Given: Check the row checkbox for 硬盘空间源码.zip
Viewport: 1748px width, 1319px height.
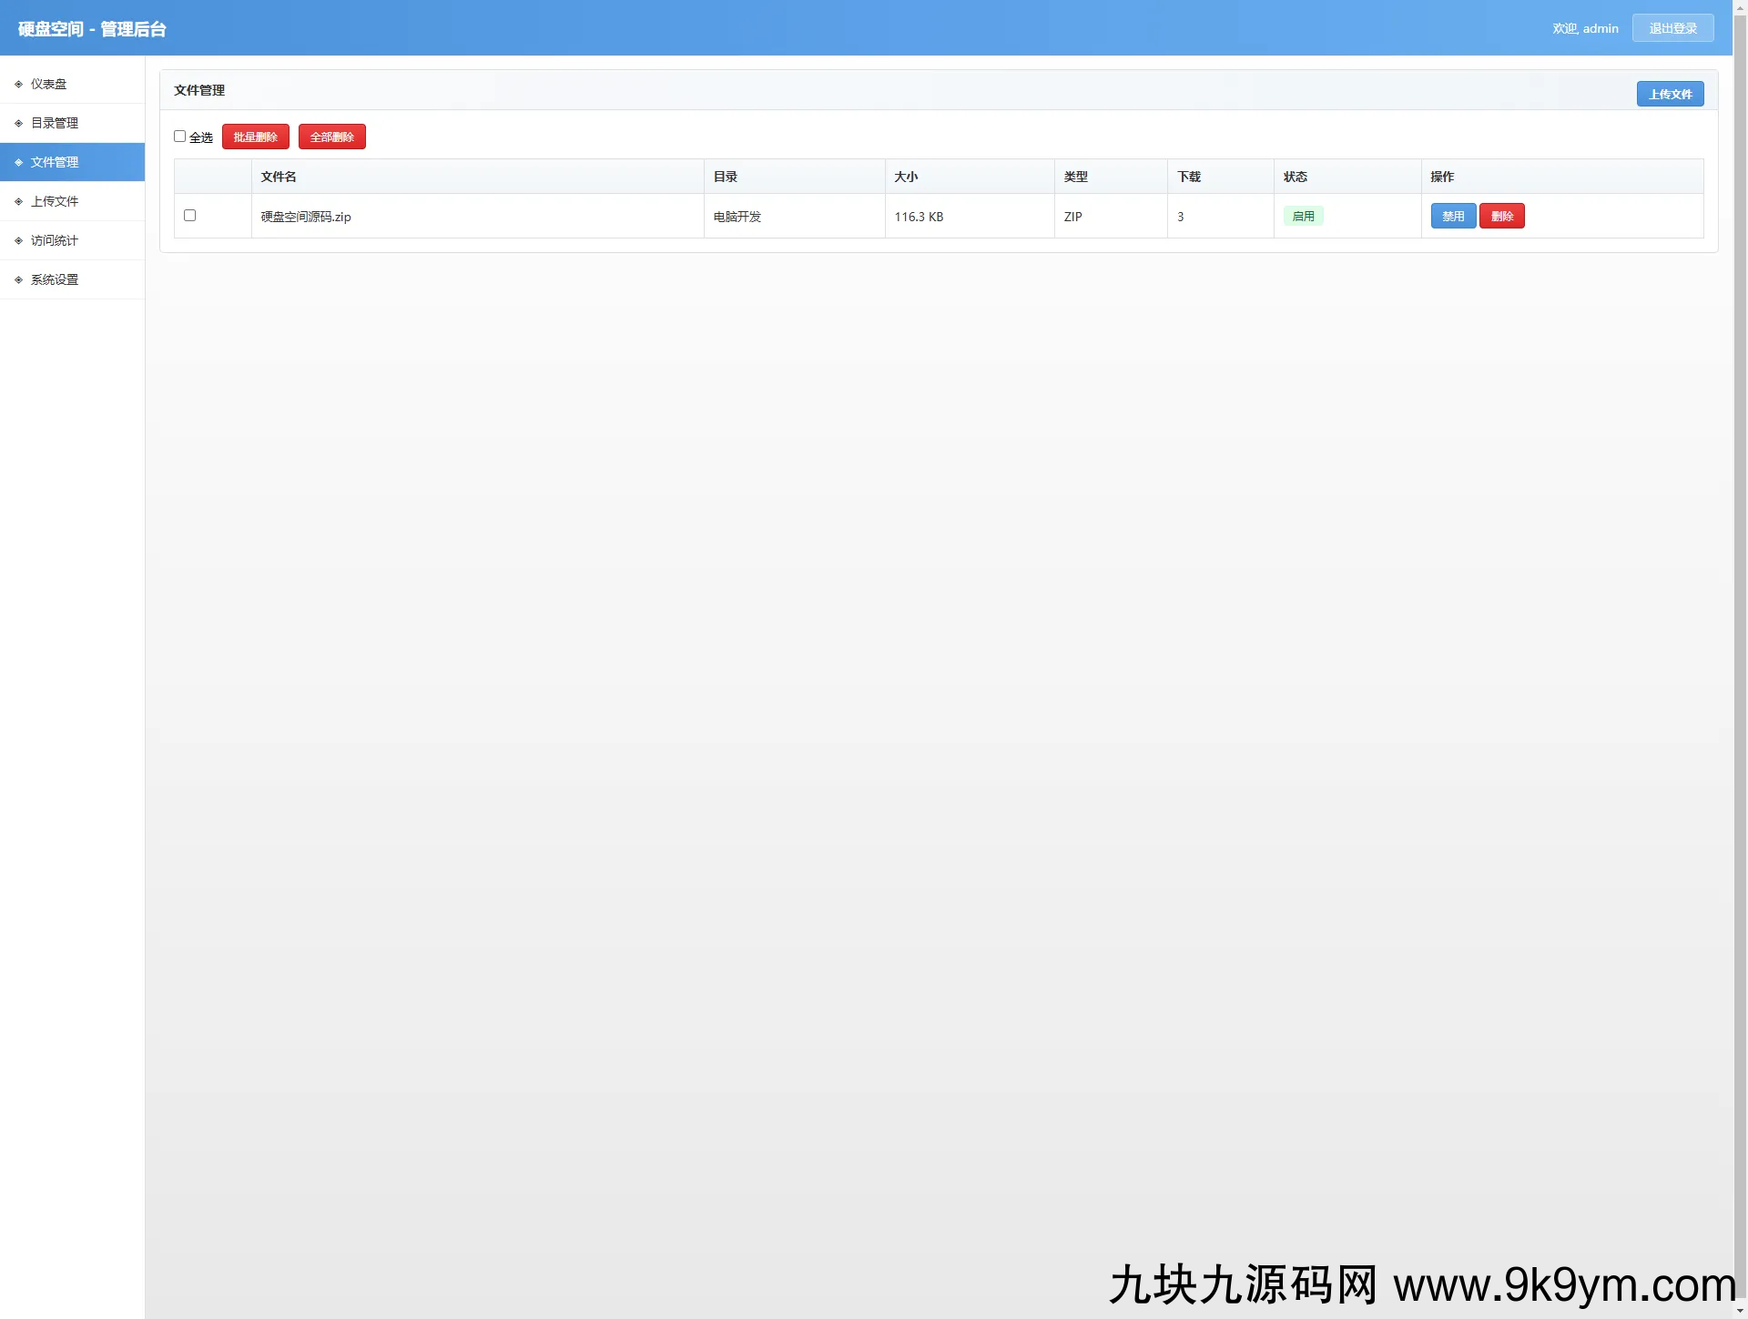Looking at the screenshot, I should pos(190,216).
